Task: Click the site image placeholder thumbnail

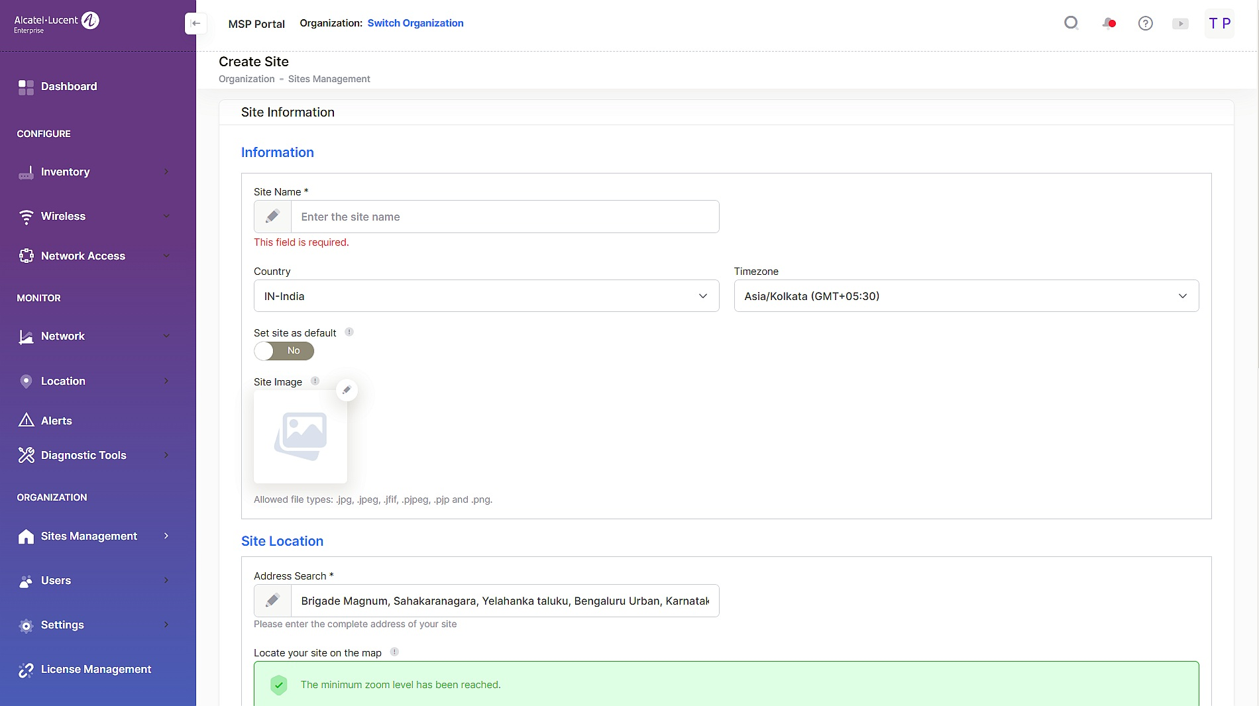Action: pos(300,436)
